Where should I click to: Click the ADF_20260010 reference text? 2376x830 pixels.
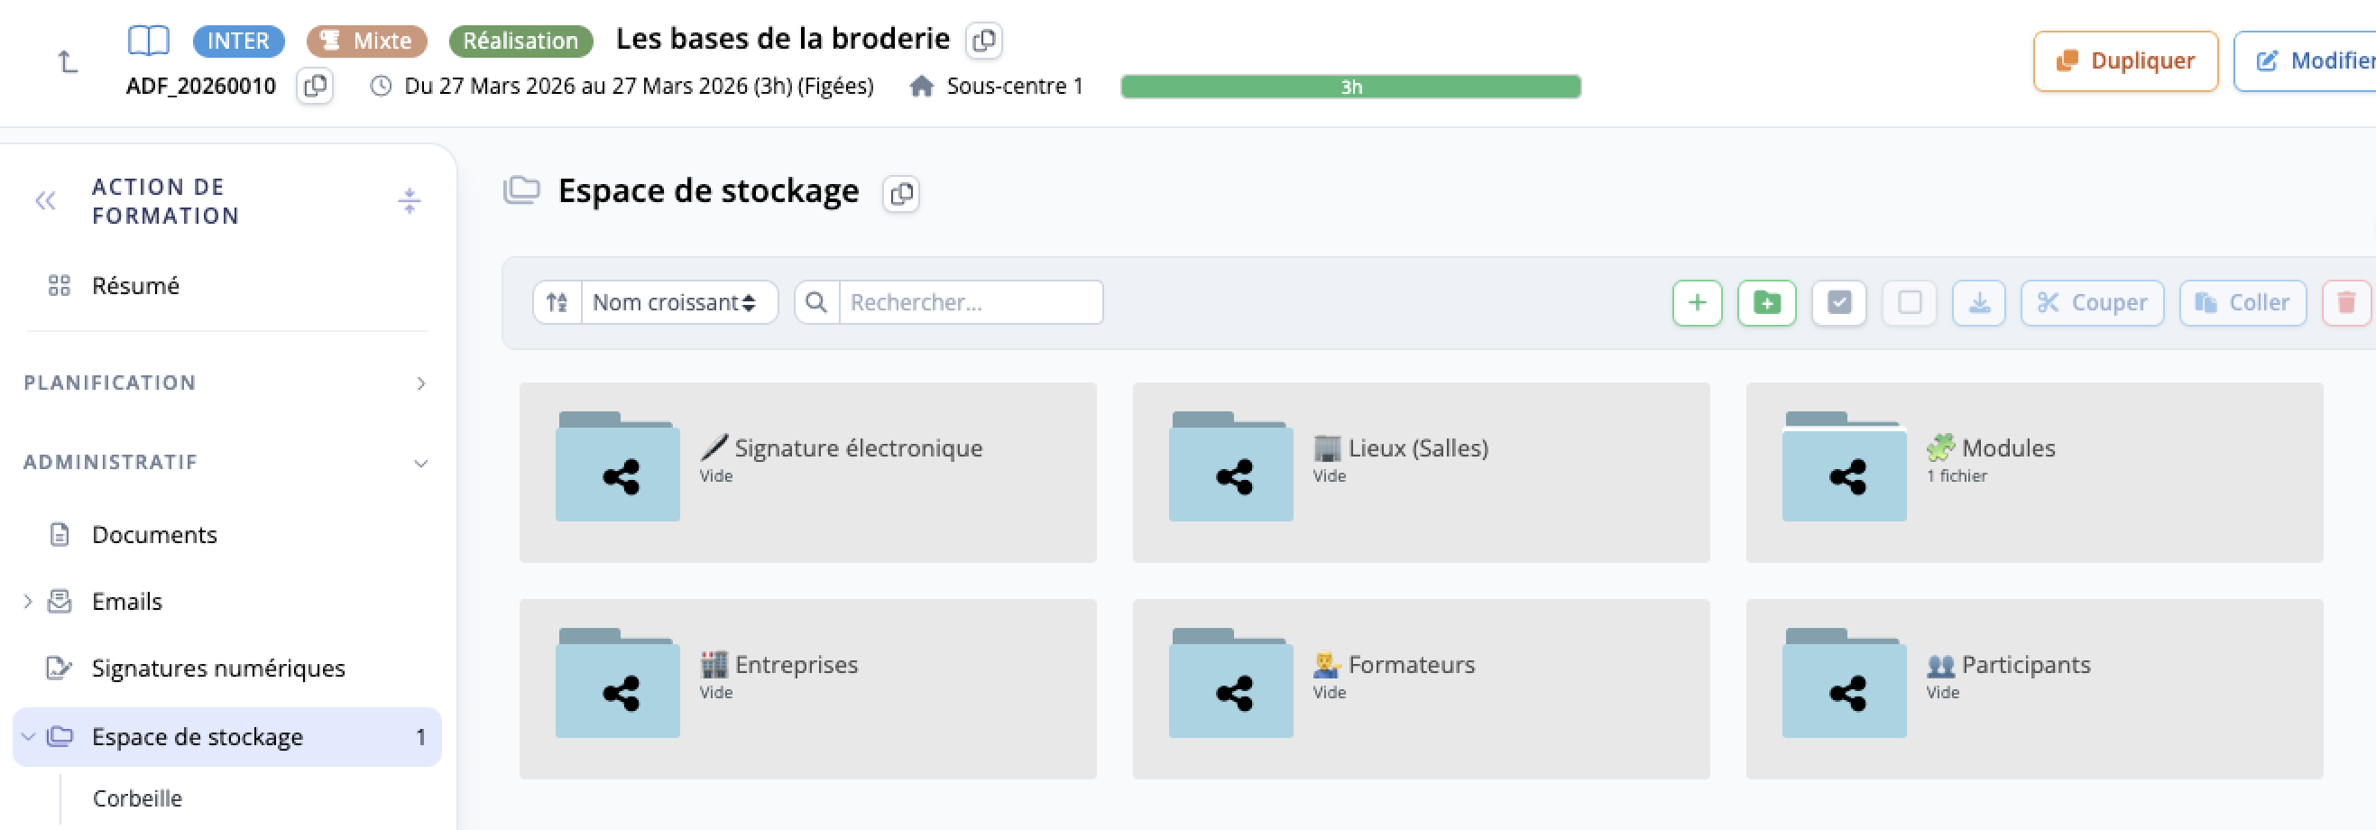click(200, 86)
